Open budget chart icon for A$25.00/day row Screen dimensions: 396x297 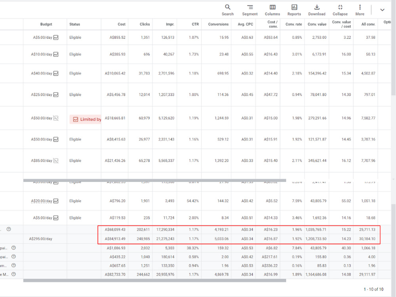tap(56, 95)
